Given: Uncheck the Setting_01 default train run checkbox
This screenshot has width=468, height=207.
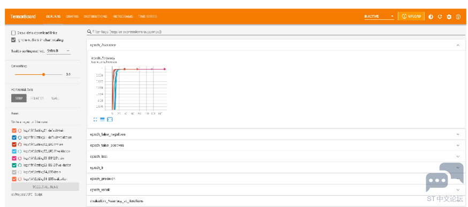Looking at the screenshot, I should click(x=14, y=131).
